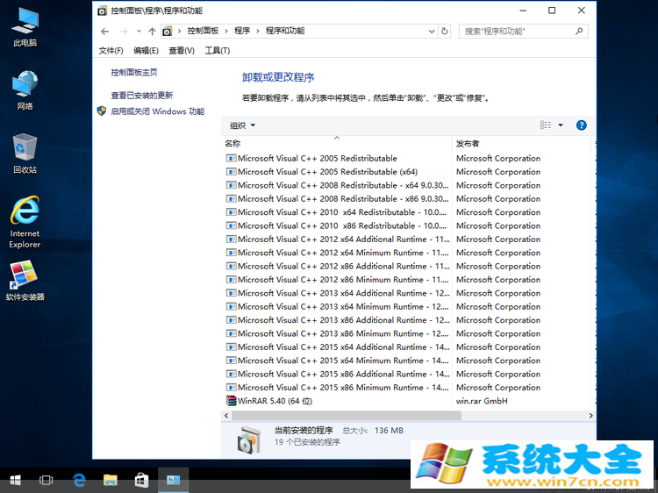The width and height of the screenshot is (658, 493).
Task: Open the 网络 desktop icon
Action: tap(25, 89)
